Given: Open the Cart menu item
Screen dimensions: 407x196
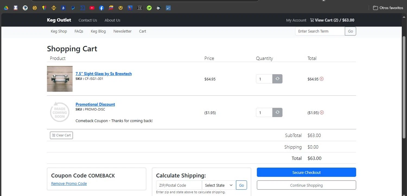Looking at the screenshot, I should (142, 31).
